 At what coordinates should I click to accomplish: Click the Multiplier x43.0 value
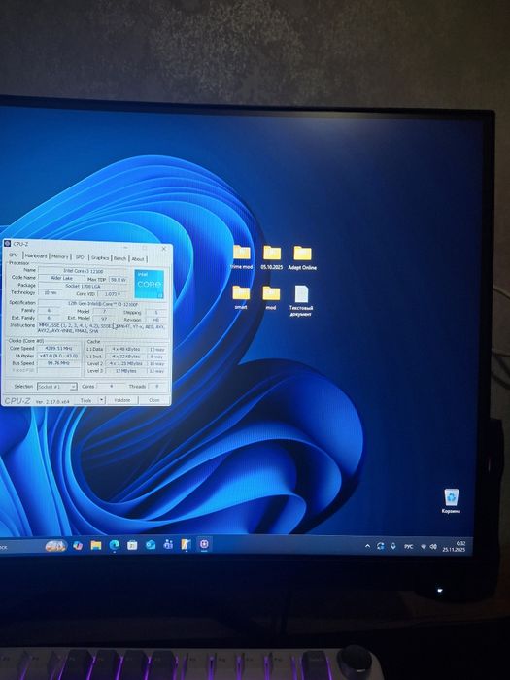(x=58, y=356)
